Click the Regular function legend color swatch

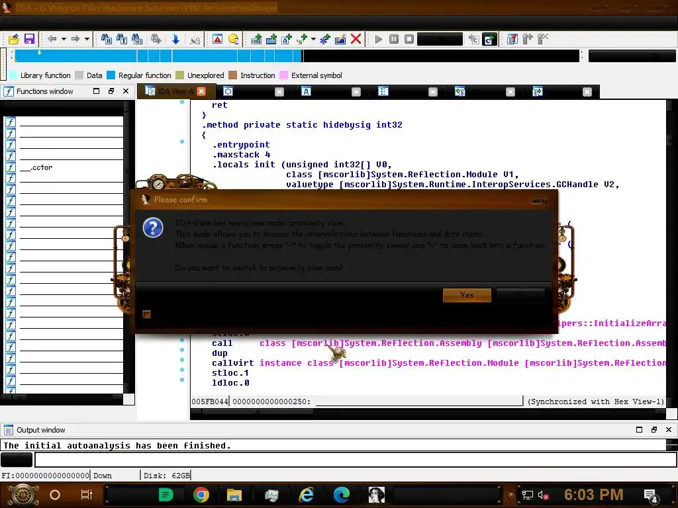111,75
